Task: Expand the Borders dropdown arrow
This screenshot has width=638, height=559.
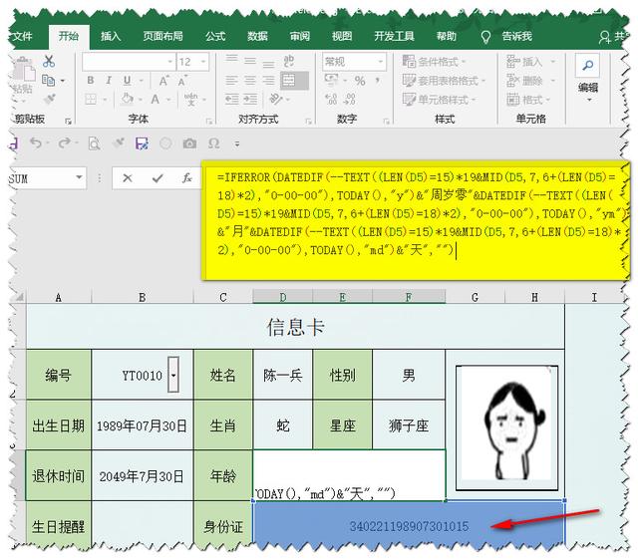Action: (104, 100)
